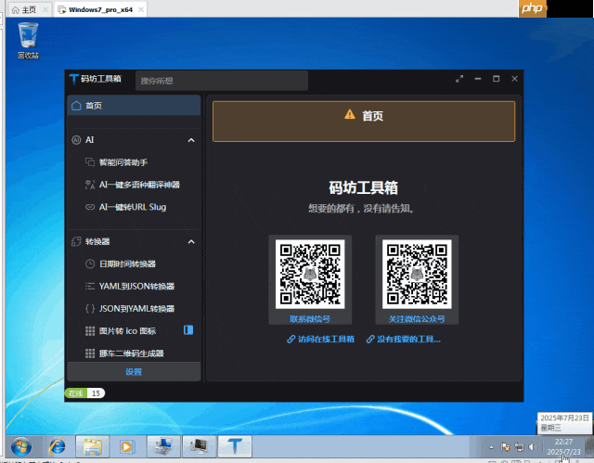Click the 想要的都有，没有请告知 subtitle text
Viewport: 594px width, 463px height.
click(361, 208)
